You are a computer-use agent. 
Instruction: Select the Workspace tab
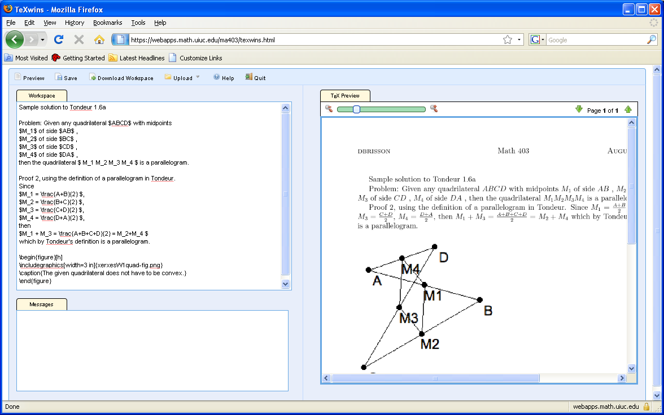(x=42, y=95)
